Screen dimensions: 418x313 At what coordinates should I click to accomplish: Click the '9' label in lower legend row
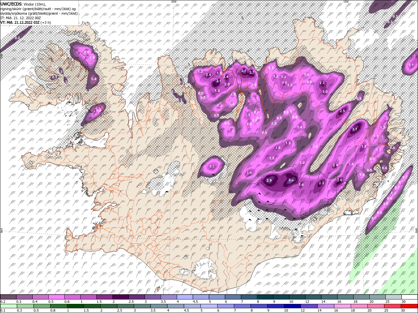click(x=269, y=311)
